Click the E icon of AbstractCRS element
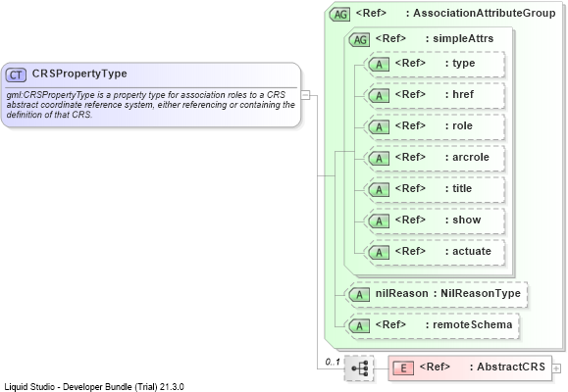The width and height of the screenshot is (568, 392). 403,368
